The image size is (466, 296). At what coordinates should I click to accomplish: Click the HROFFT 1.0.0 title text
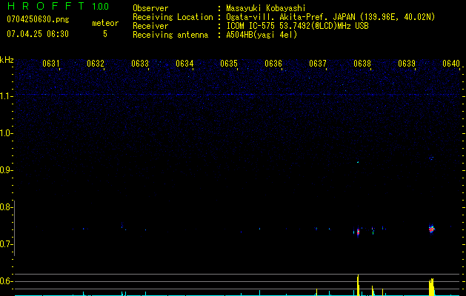pos(58,6)
